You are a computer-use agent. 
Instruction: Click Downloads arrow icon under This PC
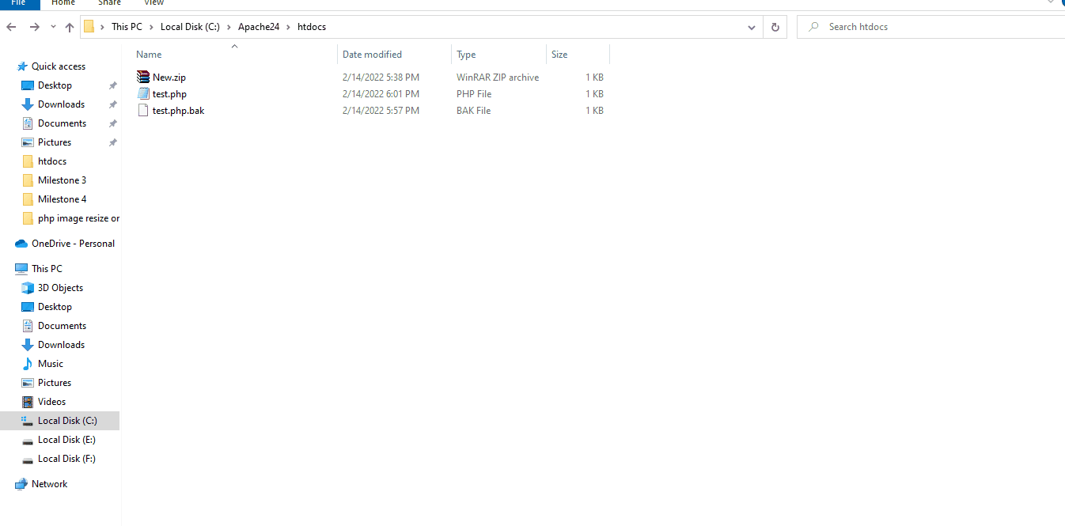pos(28,345)
